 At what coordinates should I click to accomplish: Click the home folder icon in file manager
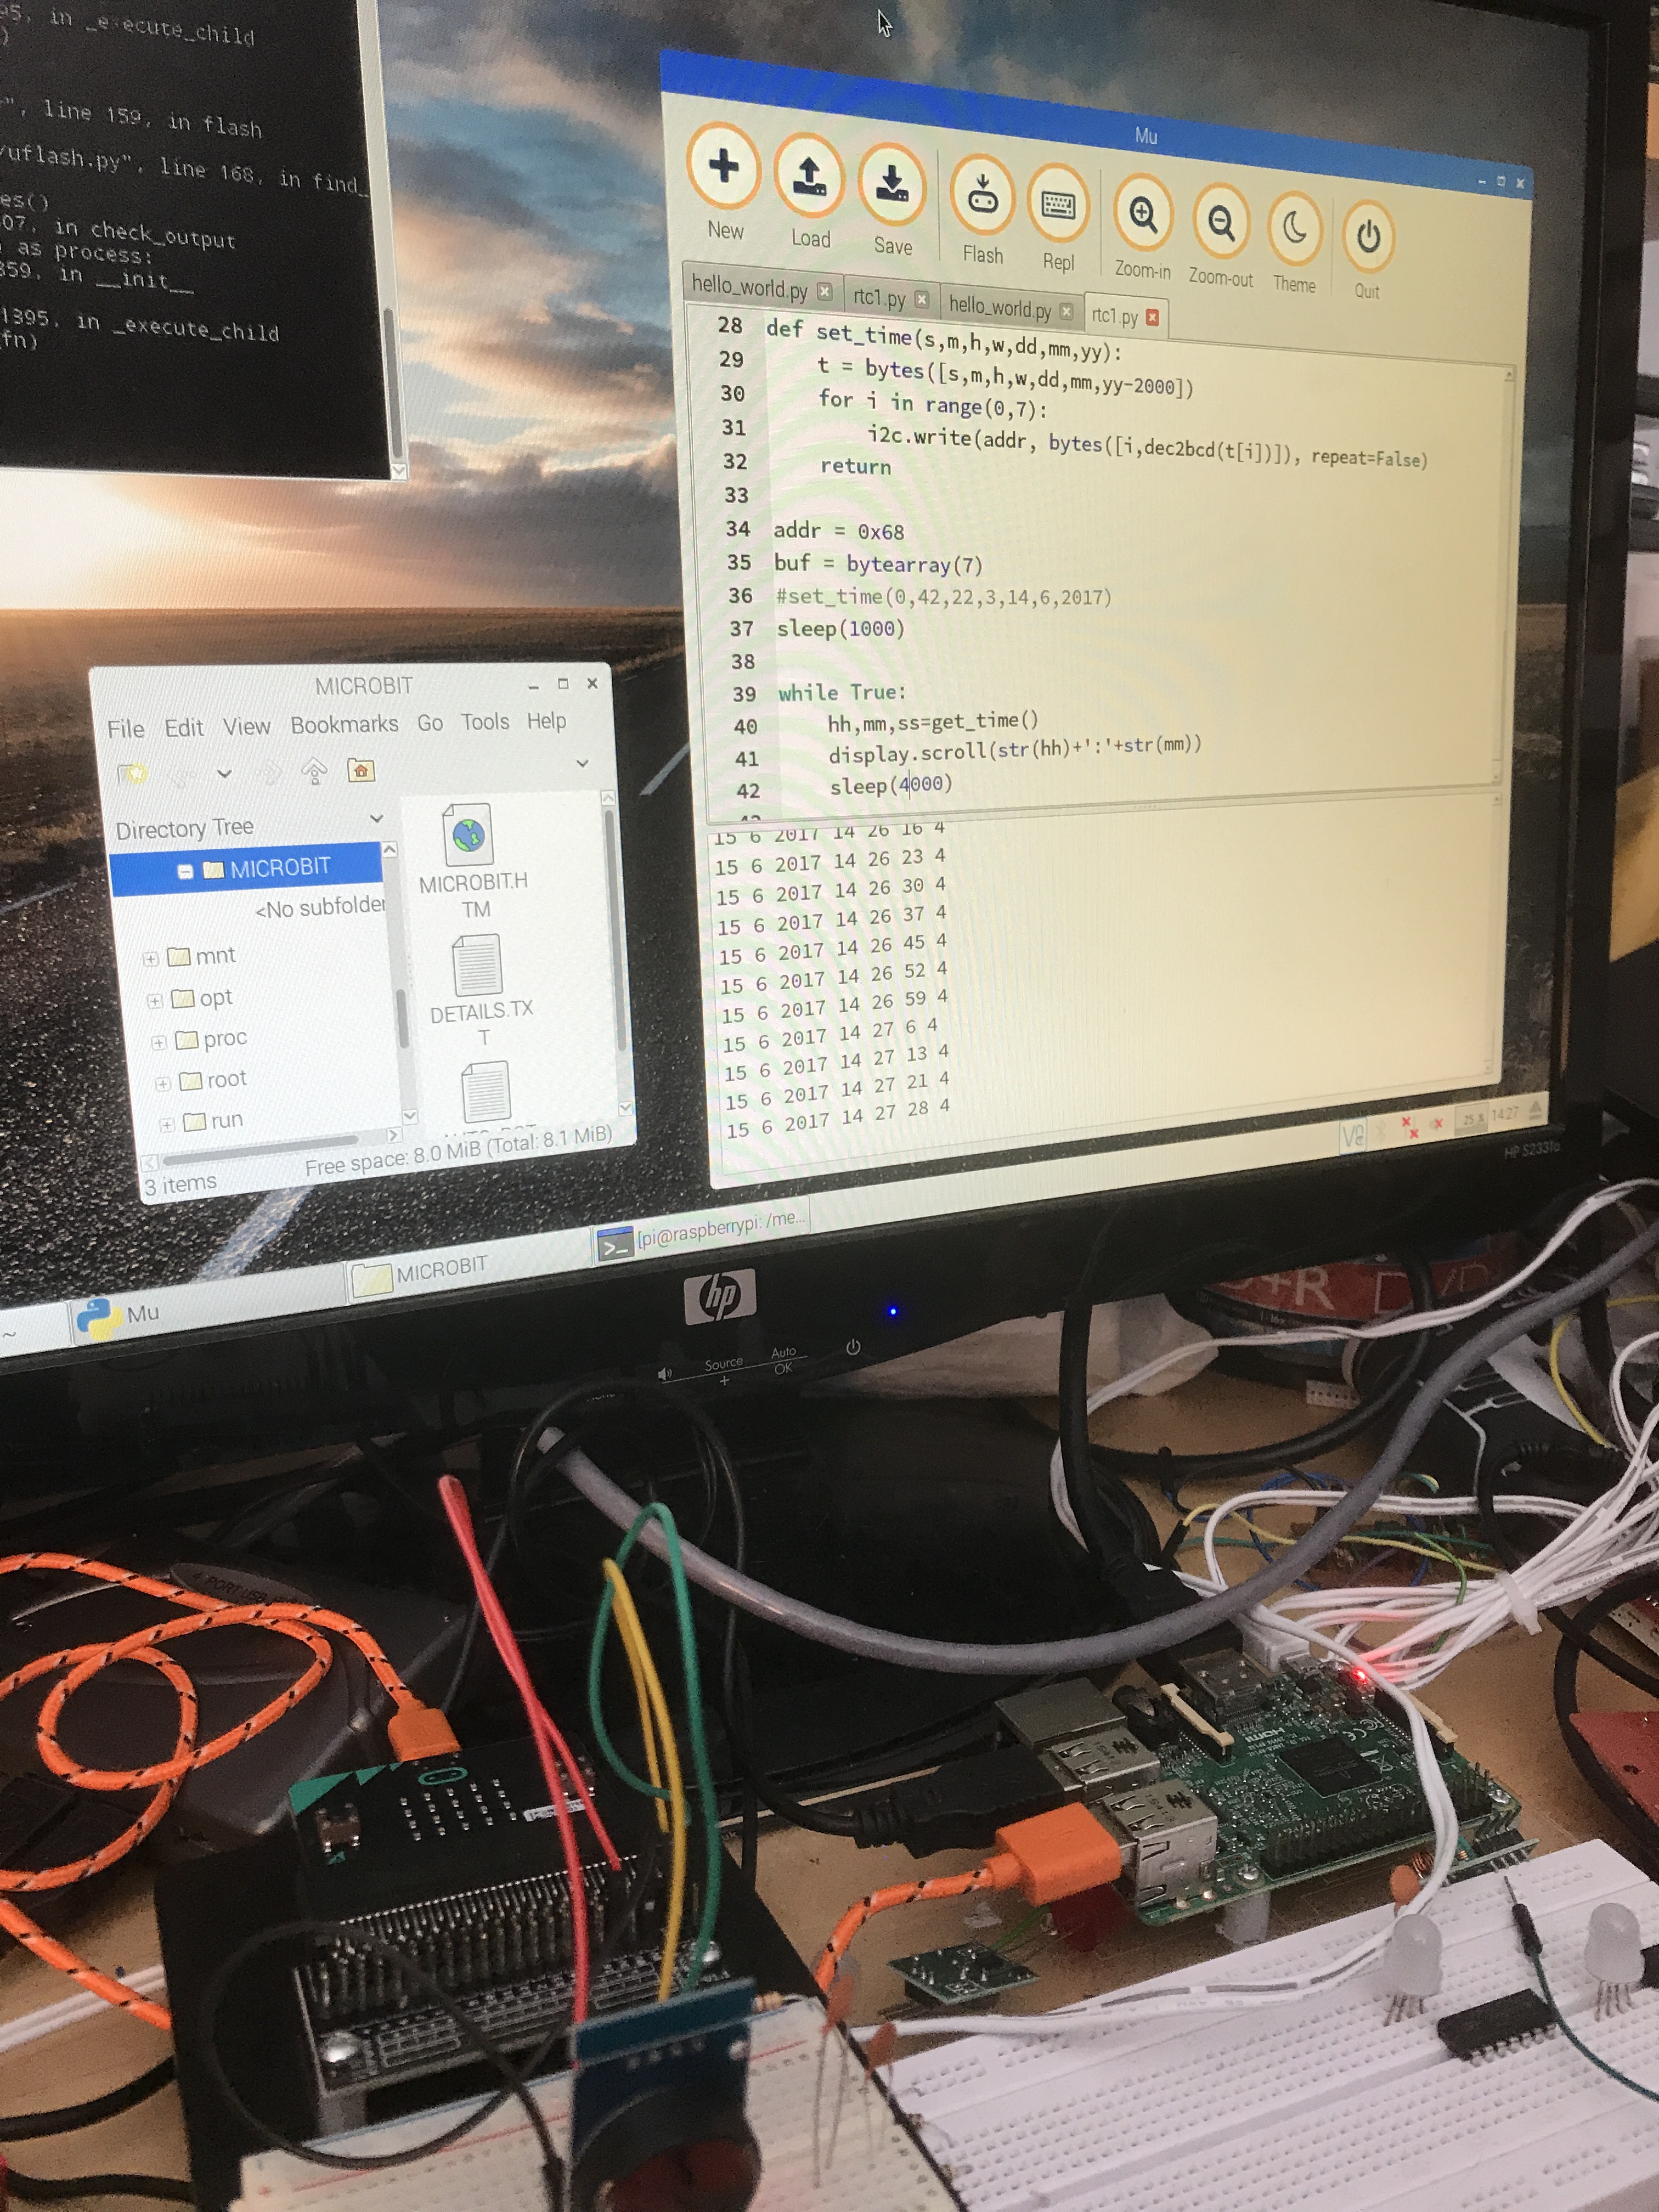(x=361, y=770)
